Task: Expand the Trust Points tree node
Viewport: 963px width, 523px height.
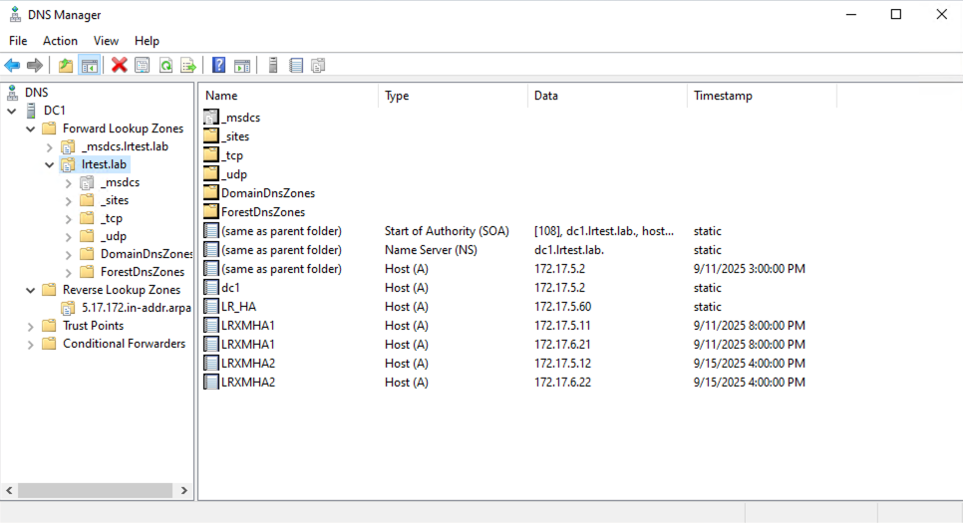Action: click(x=31, y=326)
